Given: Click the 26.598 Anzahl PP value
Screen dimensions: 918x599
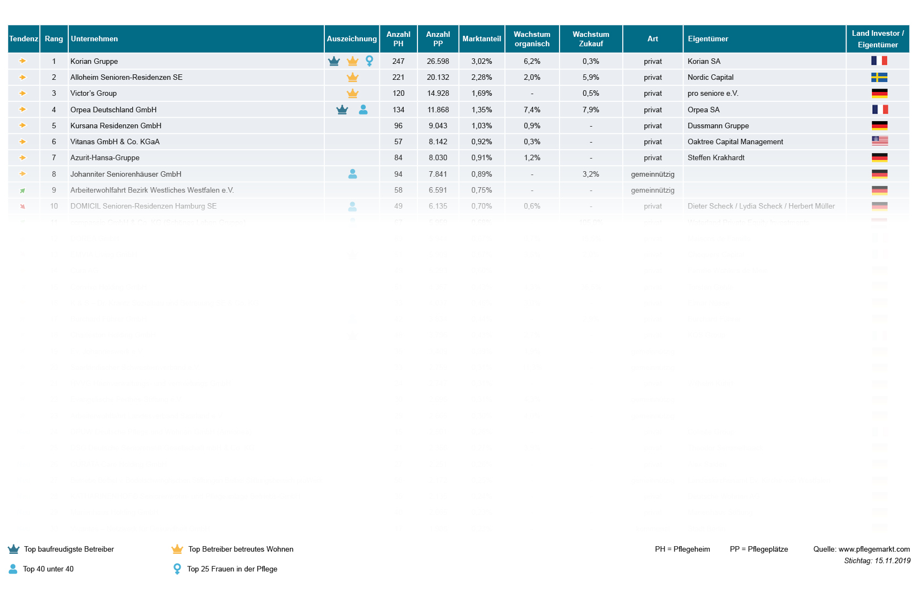Looking at the screenshot, I should pos(438,61).
